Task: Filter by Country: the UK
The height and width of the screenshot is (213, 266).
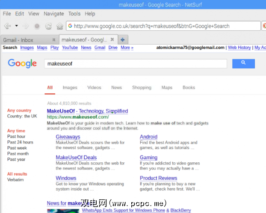Action: [22, 116]
